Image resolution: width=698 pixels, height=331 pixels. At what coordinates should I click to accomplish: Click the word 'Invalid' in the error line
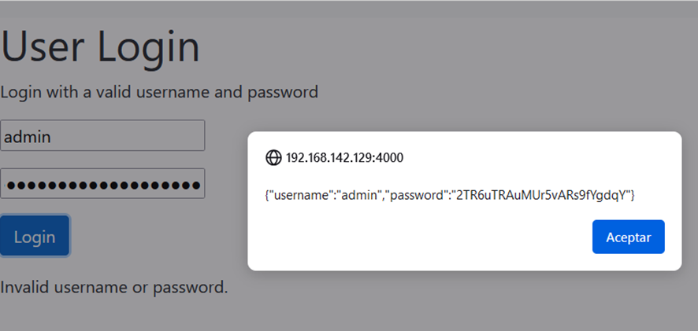(x=24, y=288)
